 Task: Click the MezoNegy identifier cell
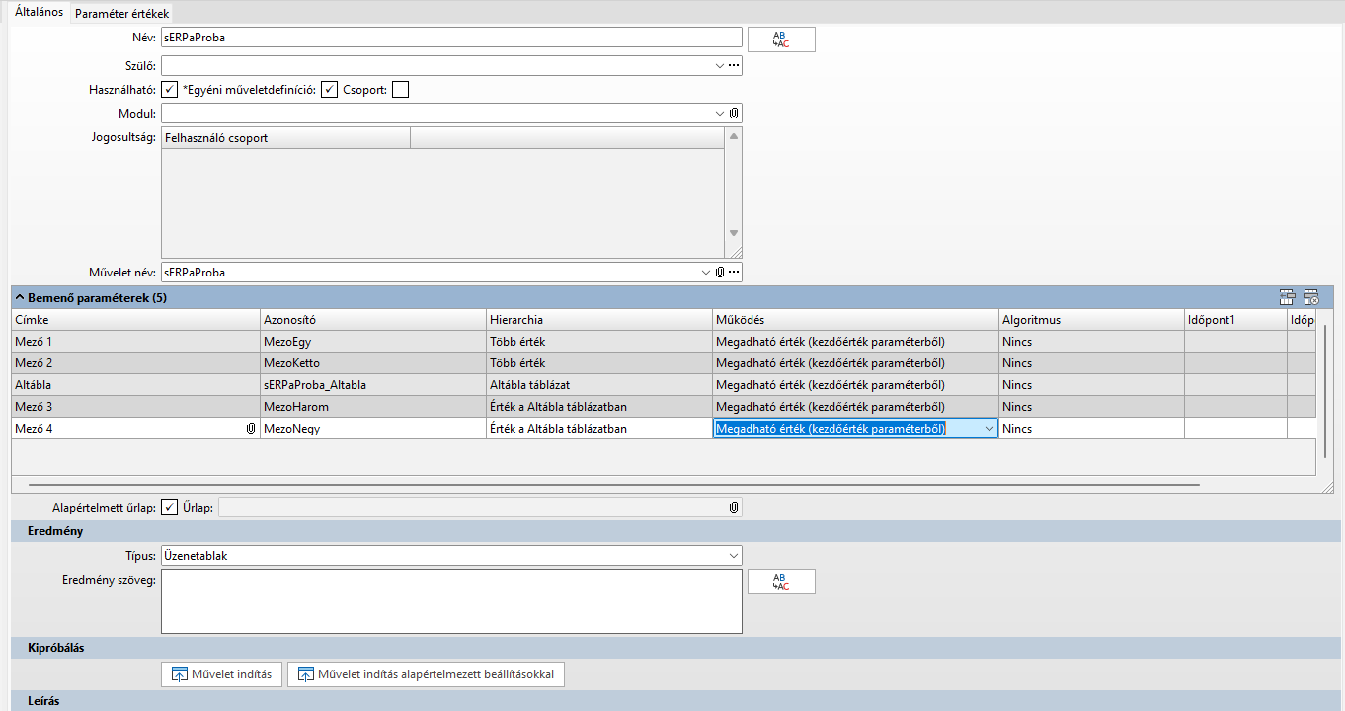point(373,429)
